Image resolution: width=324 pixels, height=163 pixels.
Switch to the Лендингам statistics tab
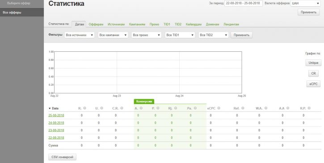[x=231, y=24]
